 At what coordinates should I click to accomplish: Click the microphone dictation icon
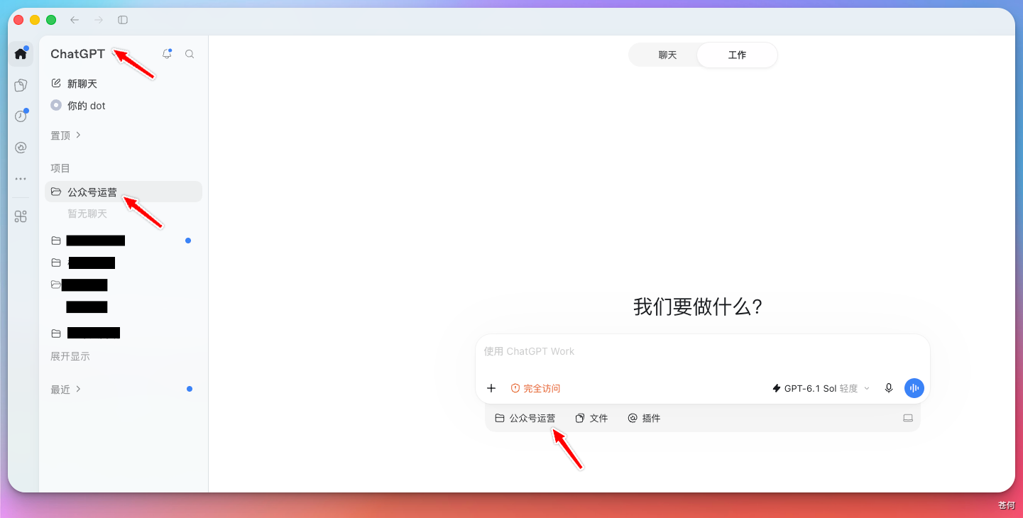(x=888, y=388)
